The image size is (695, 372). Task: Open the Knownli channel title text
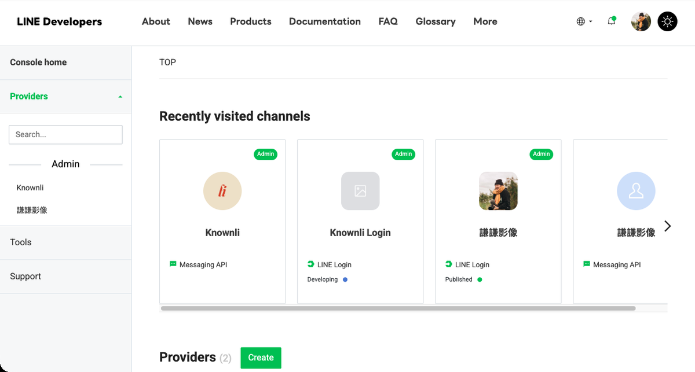point(222,233)
